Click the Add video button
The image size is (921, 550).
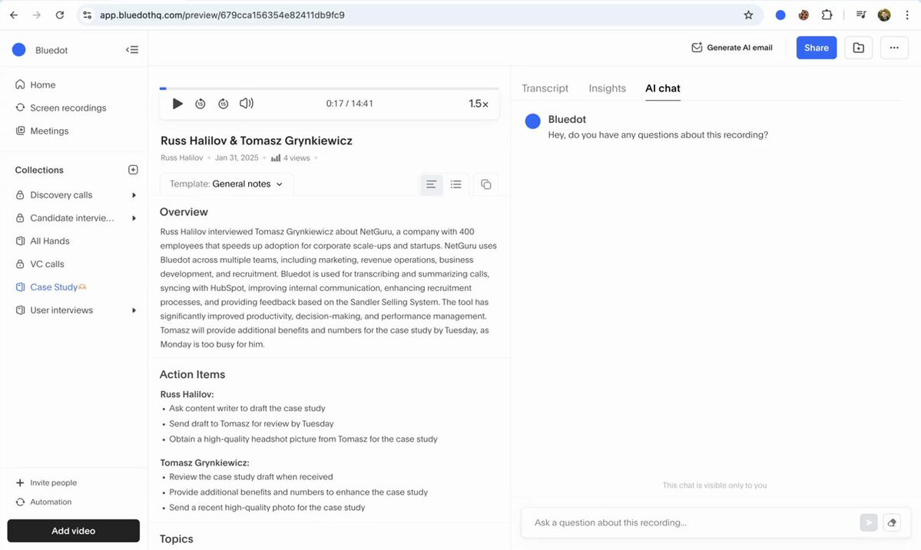(x=74, y=531)
